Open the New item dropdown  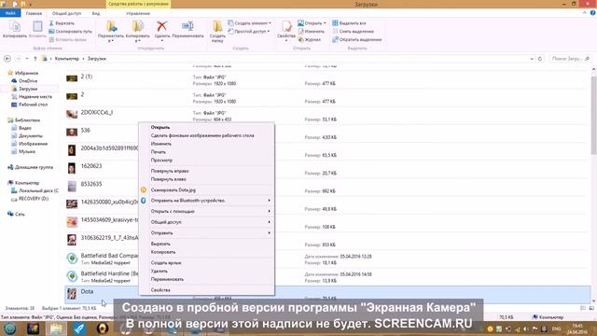point(249,23)
